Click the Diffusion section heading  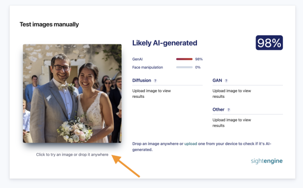[x=141, y=81]
